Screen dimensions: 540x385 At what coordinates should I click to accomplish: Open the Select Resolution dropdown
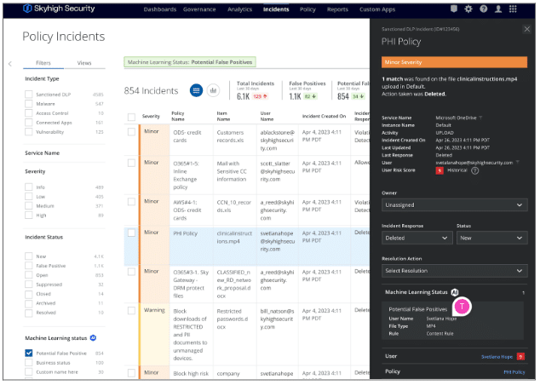455,270
